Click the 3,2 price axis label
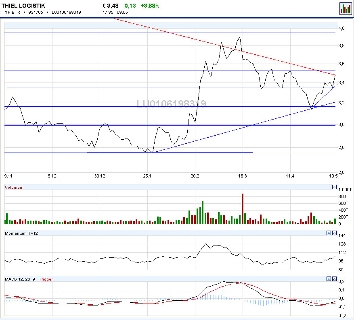This screenshot has width=354, height=320. 341,103
